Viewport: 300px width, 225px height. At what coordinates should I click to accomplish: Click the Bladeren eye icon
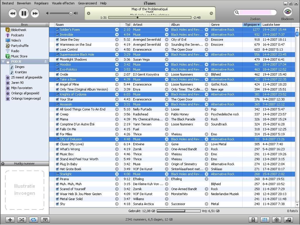pos(288,12)
